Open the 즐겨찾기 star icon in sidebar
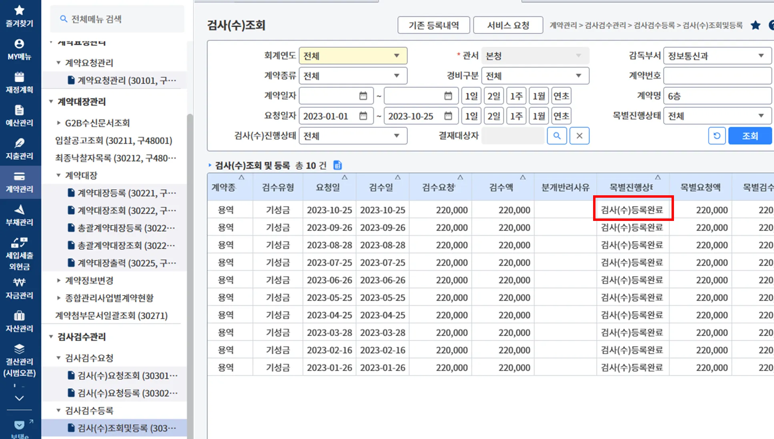774x439 pixels. 19,11
